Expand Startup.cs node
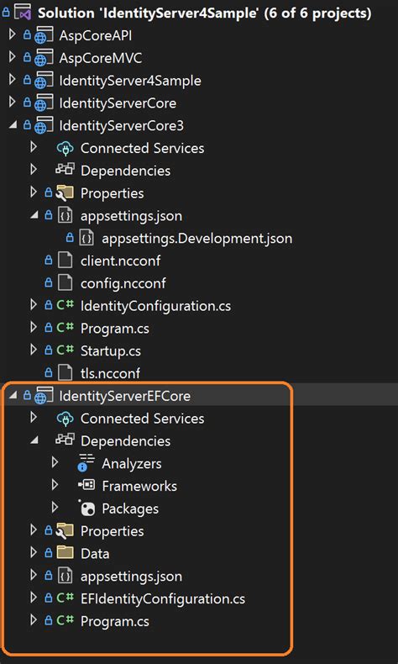 coord(34,350)
